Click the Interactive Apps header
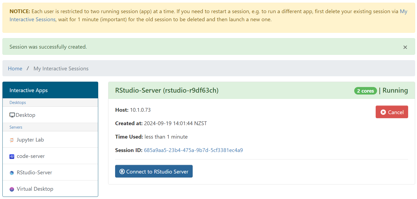The image size is (417, 199). pyautogui.click(x=28, y=90)
